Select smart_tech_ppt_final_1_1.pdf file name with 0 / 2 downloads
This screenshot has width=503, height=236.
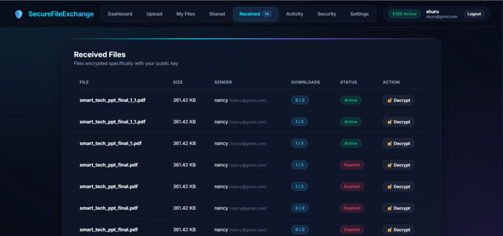point(112,100)
